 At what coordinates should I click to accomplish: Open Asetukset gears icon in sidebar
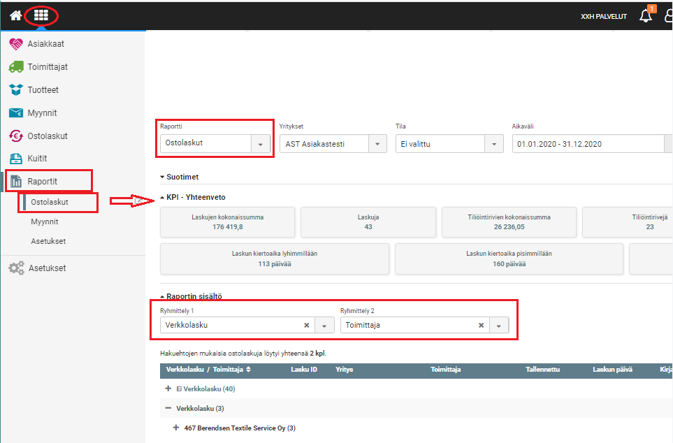16,268
